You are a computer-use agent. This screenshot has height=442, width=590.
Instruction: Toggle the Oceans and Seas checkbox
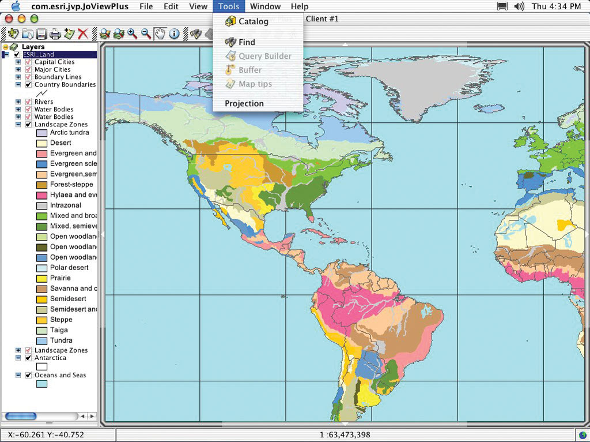pos(28,375)
